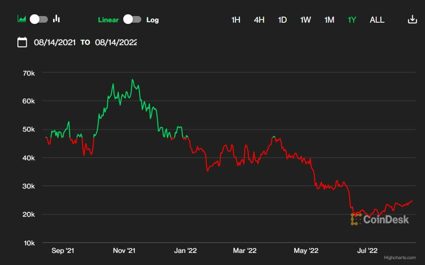The image size is (425, 265).
Task: Click the Mar '22 axis label
Action: (245, 251)
